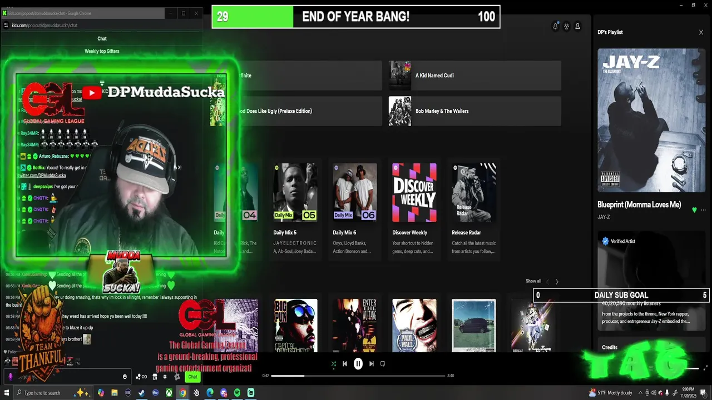Open the Windows Start menu
This screenshot has height=400, width=712.
point(6,393)
